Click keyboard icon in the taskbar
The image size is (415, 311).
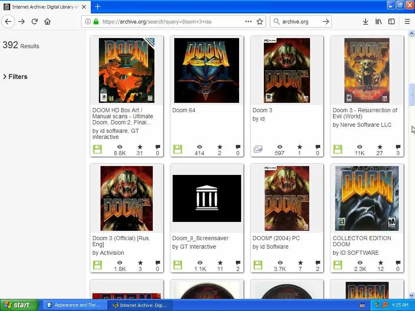pos(362,305)
